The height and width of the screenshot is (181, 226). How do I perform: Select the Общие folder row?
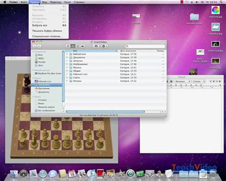tap(115, 71)
